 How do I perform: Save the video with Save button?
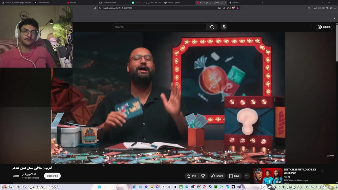pos(234,176)
